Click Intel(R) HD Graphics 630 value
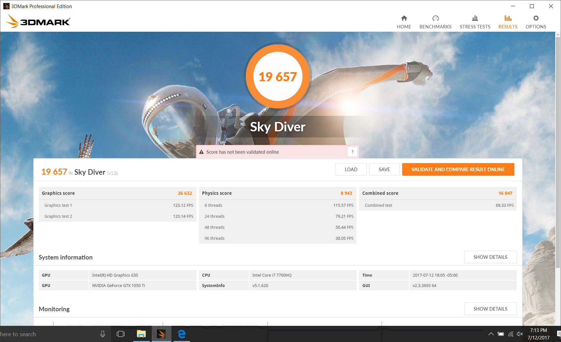Viewport: 561px width, 342px height. (115, 275)
